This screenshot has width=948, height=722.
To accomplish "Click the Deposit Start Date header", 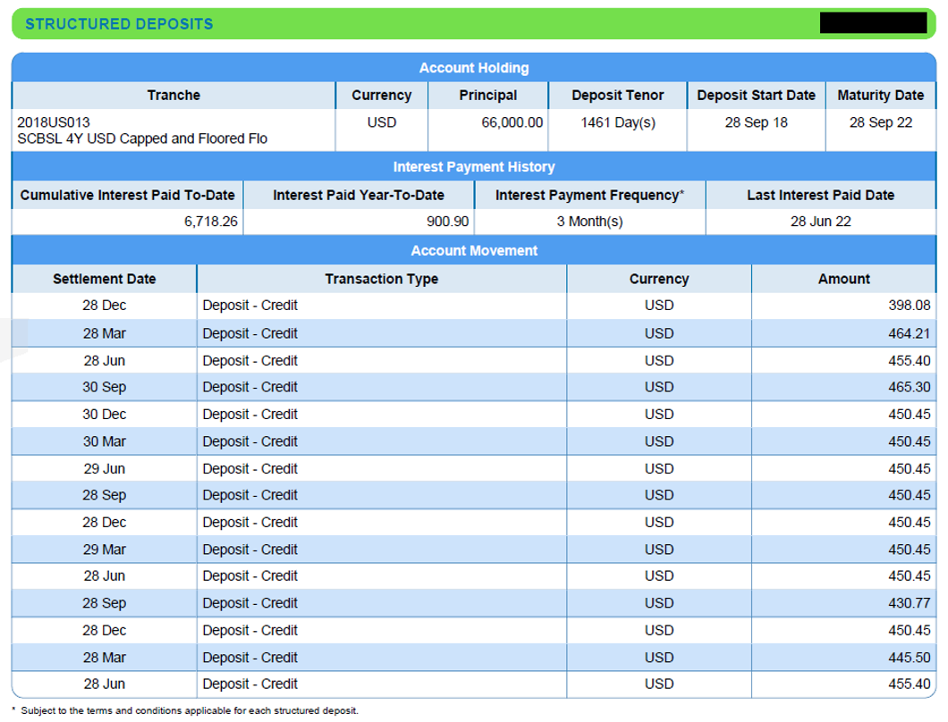I will (757, 95).
